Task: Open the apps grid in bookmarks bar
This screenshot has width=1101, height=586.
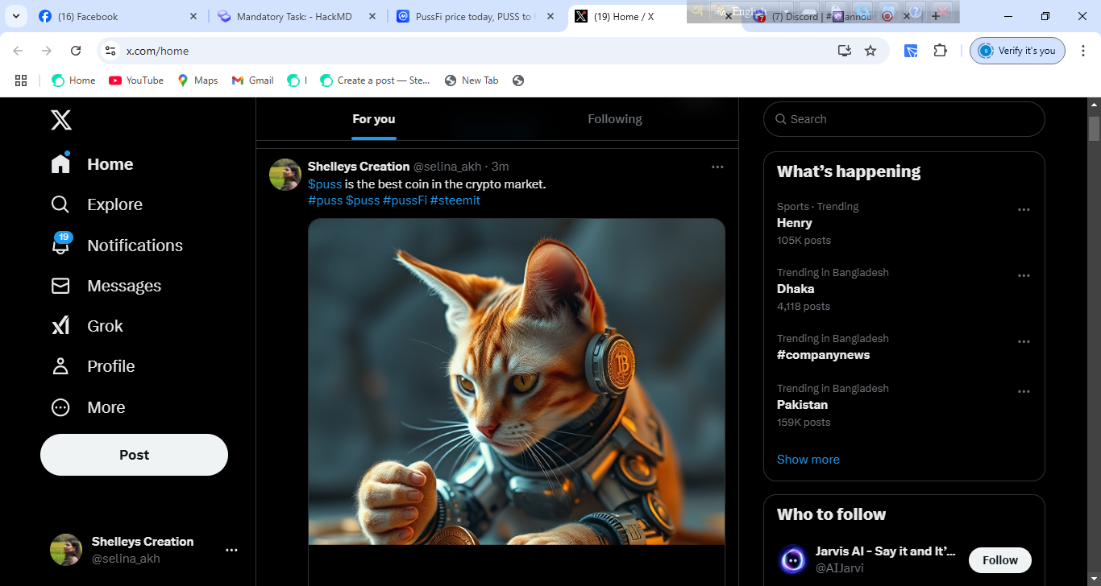Action: click(x=21, y=80)
